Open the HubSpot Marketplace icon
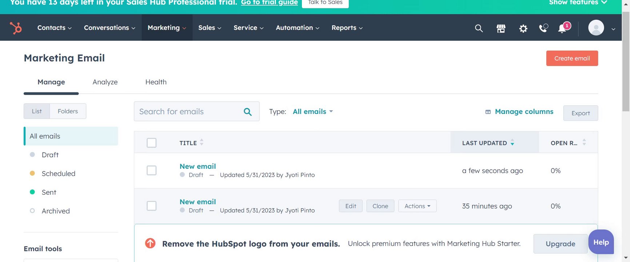630x262 pixels. (x=501, y=28)
